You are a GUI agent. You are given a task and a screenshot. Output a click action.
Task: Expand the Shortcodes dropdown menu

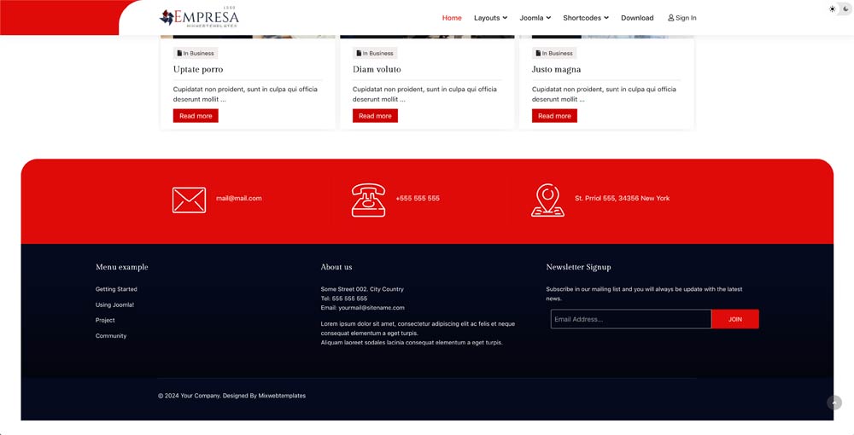[x=585, y=18]
